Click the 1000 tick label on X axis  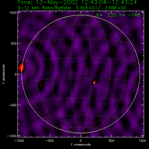142,141
